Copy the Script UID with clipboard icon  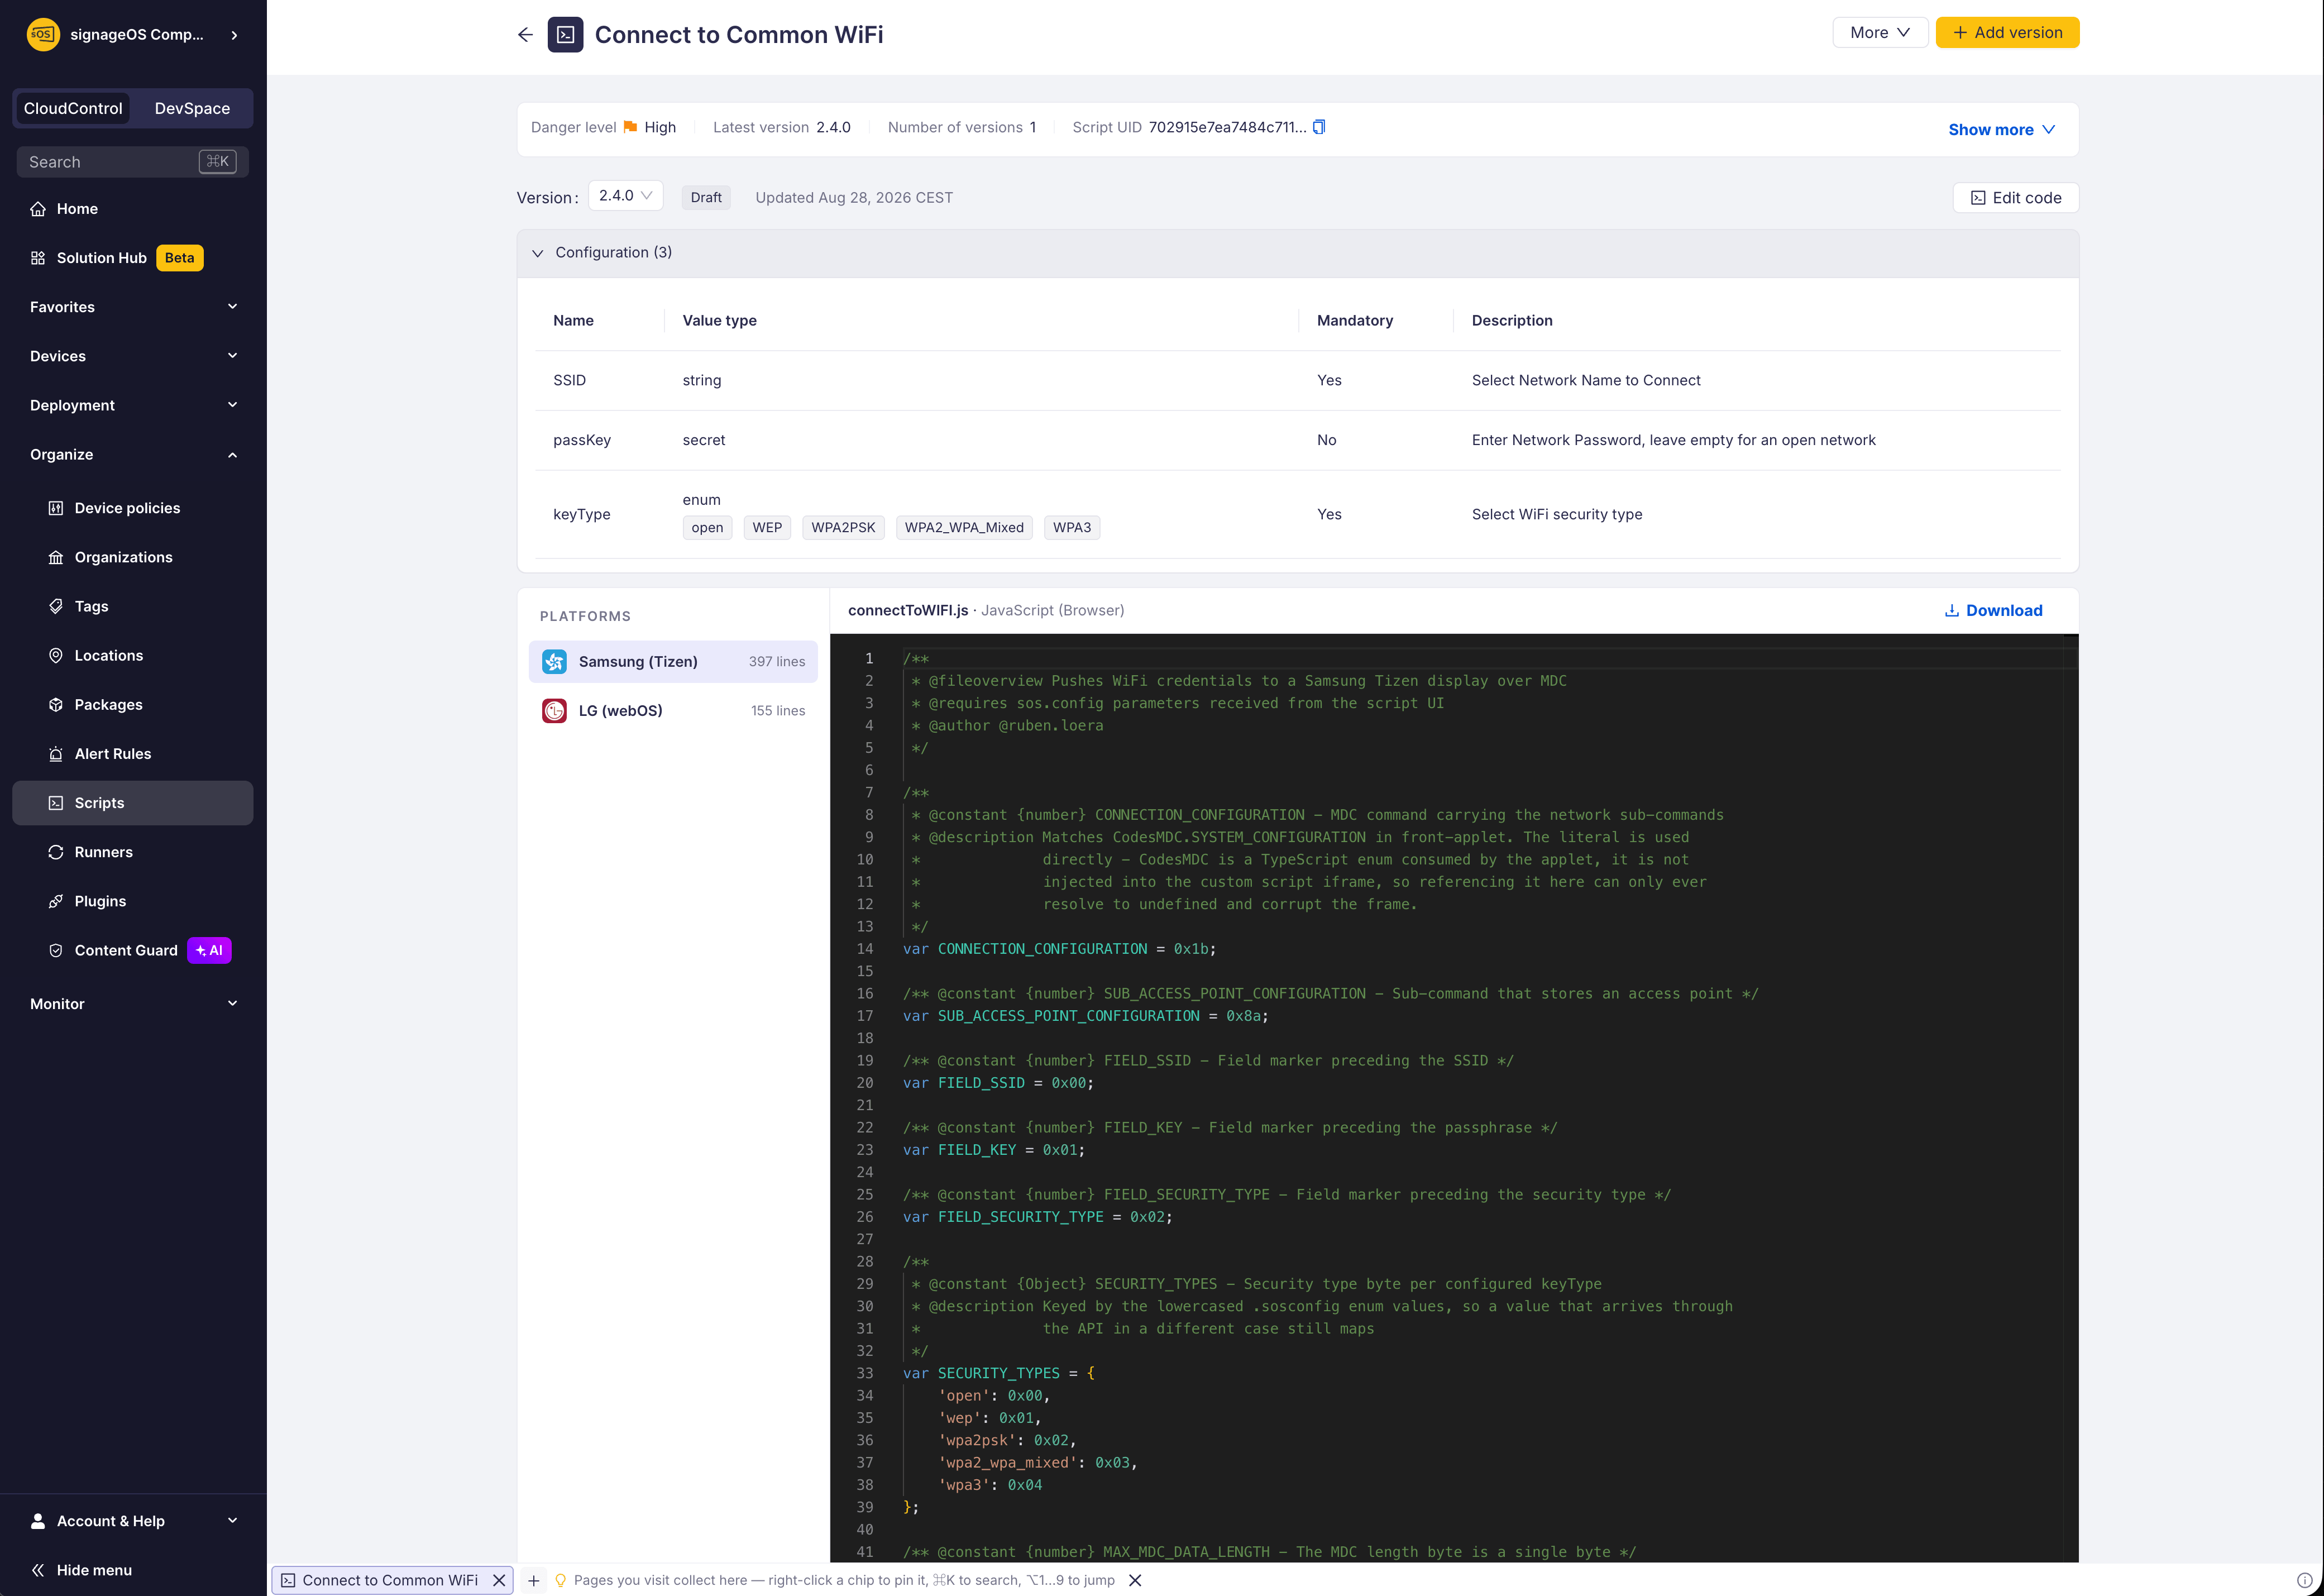pos(1319,127)
